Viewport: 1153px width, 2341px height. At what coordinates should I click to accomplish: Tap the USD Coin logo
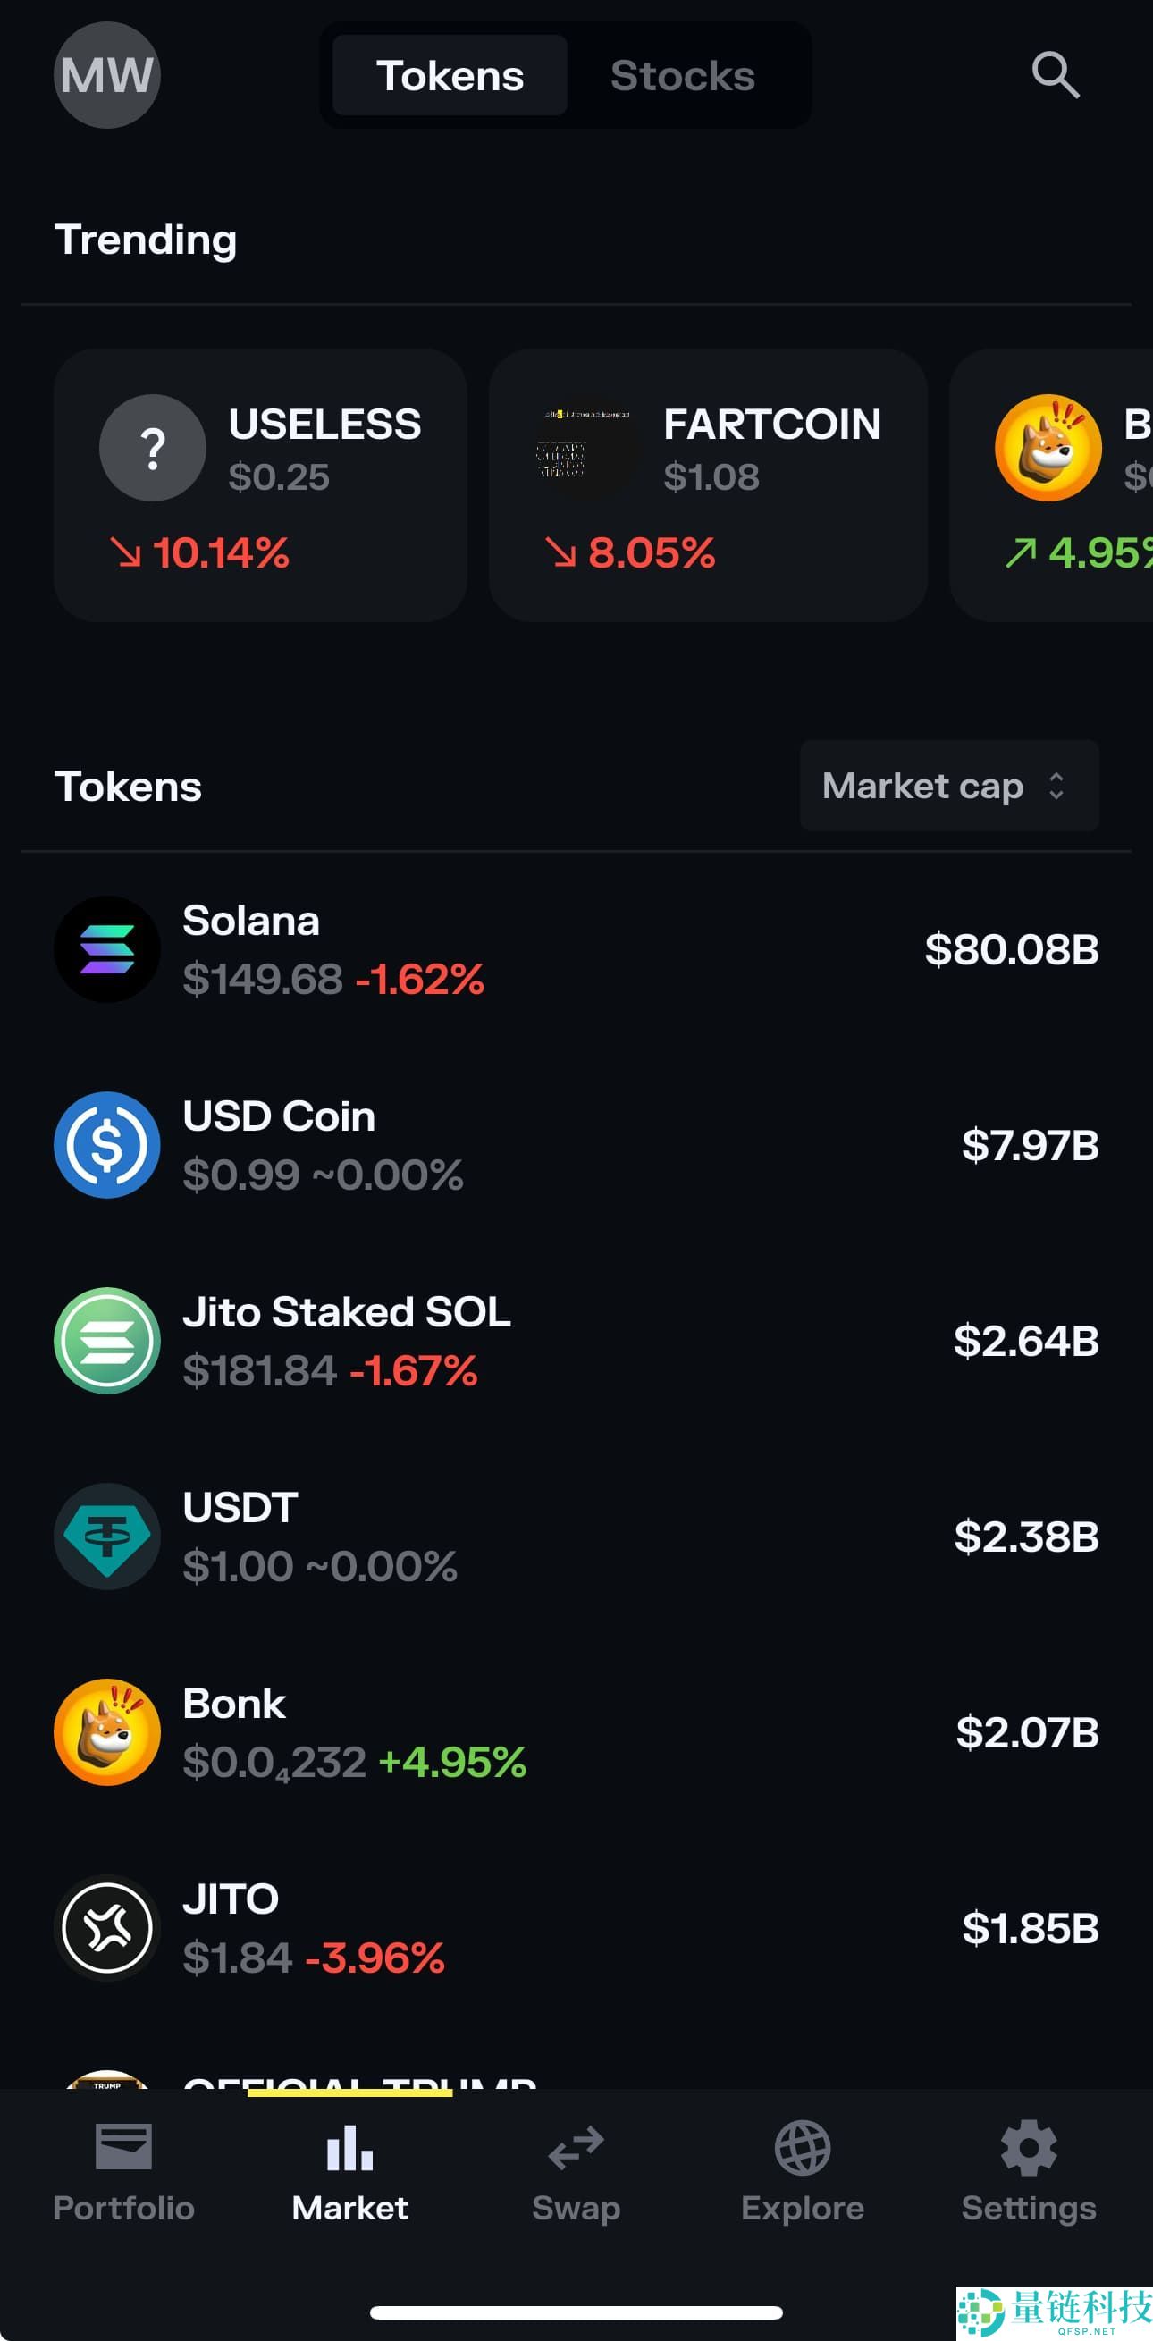(107, 1145)
